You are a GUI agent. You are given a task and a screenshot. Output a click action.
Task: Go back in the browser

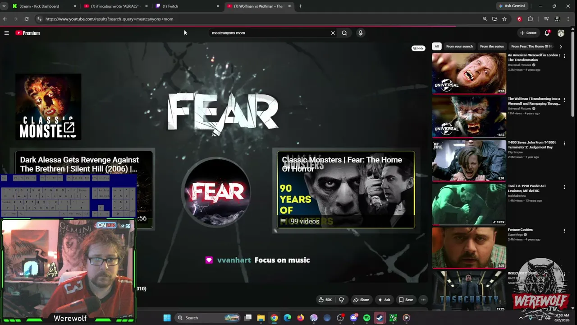5,19
